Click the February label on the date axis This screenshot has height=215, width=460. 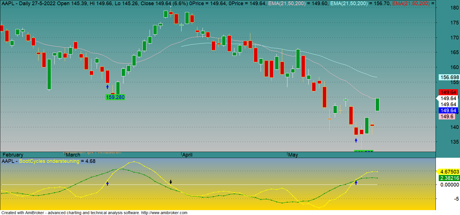(13, 155)
